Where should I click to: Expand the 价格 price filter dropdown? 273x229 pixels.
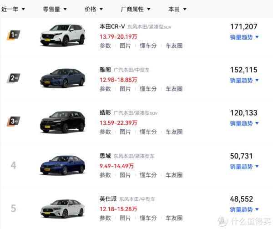[94, 9]
